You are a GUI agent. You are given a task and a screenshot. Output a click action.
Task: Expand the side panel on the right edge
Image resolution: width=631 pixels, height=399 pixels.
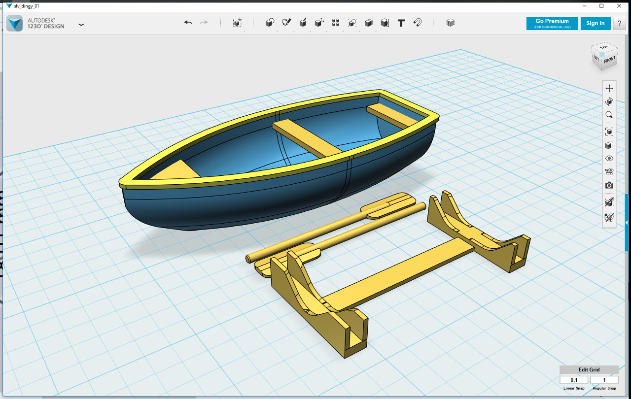(x=627, y=223)
